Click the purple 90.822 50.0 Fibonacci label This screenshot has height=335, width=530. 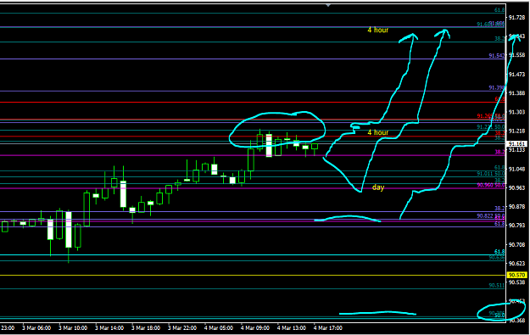(x=491, y=215)
